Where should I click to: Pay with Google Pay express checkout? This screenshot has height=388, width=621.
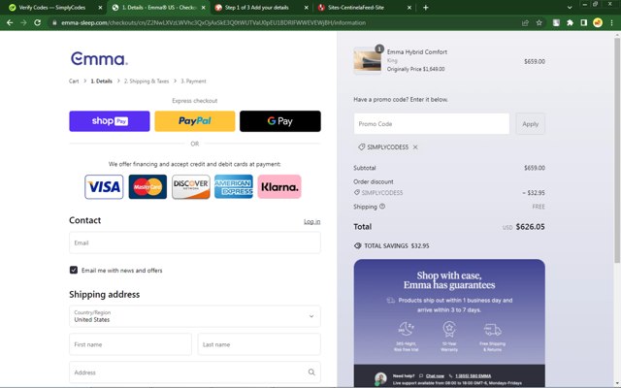(280, 121)
